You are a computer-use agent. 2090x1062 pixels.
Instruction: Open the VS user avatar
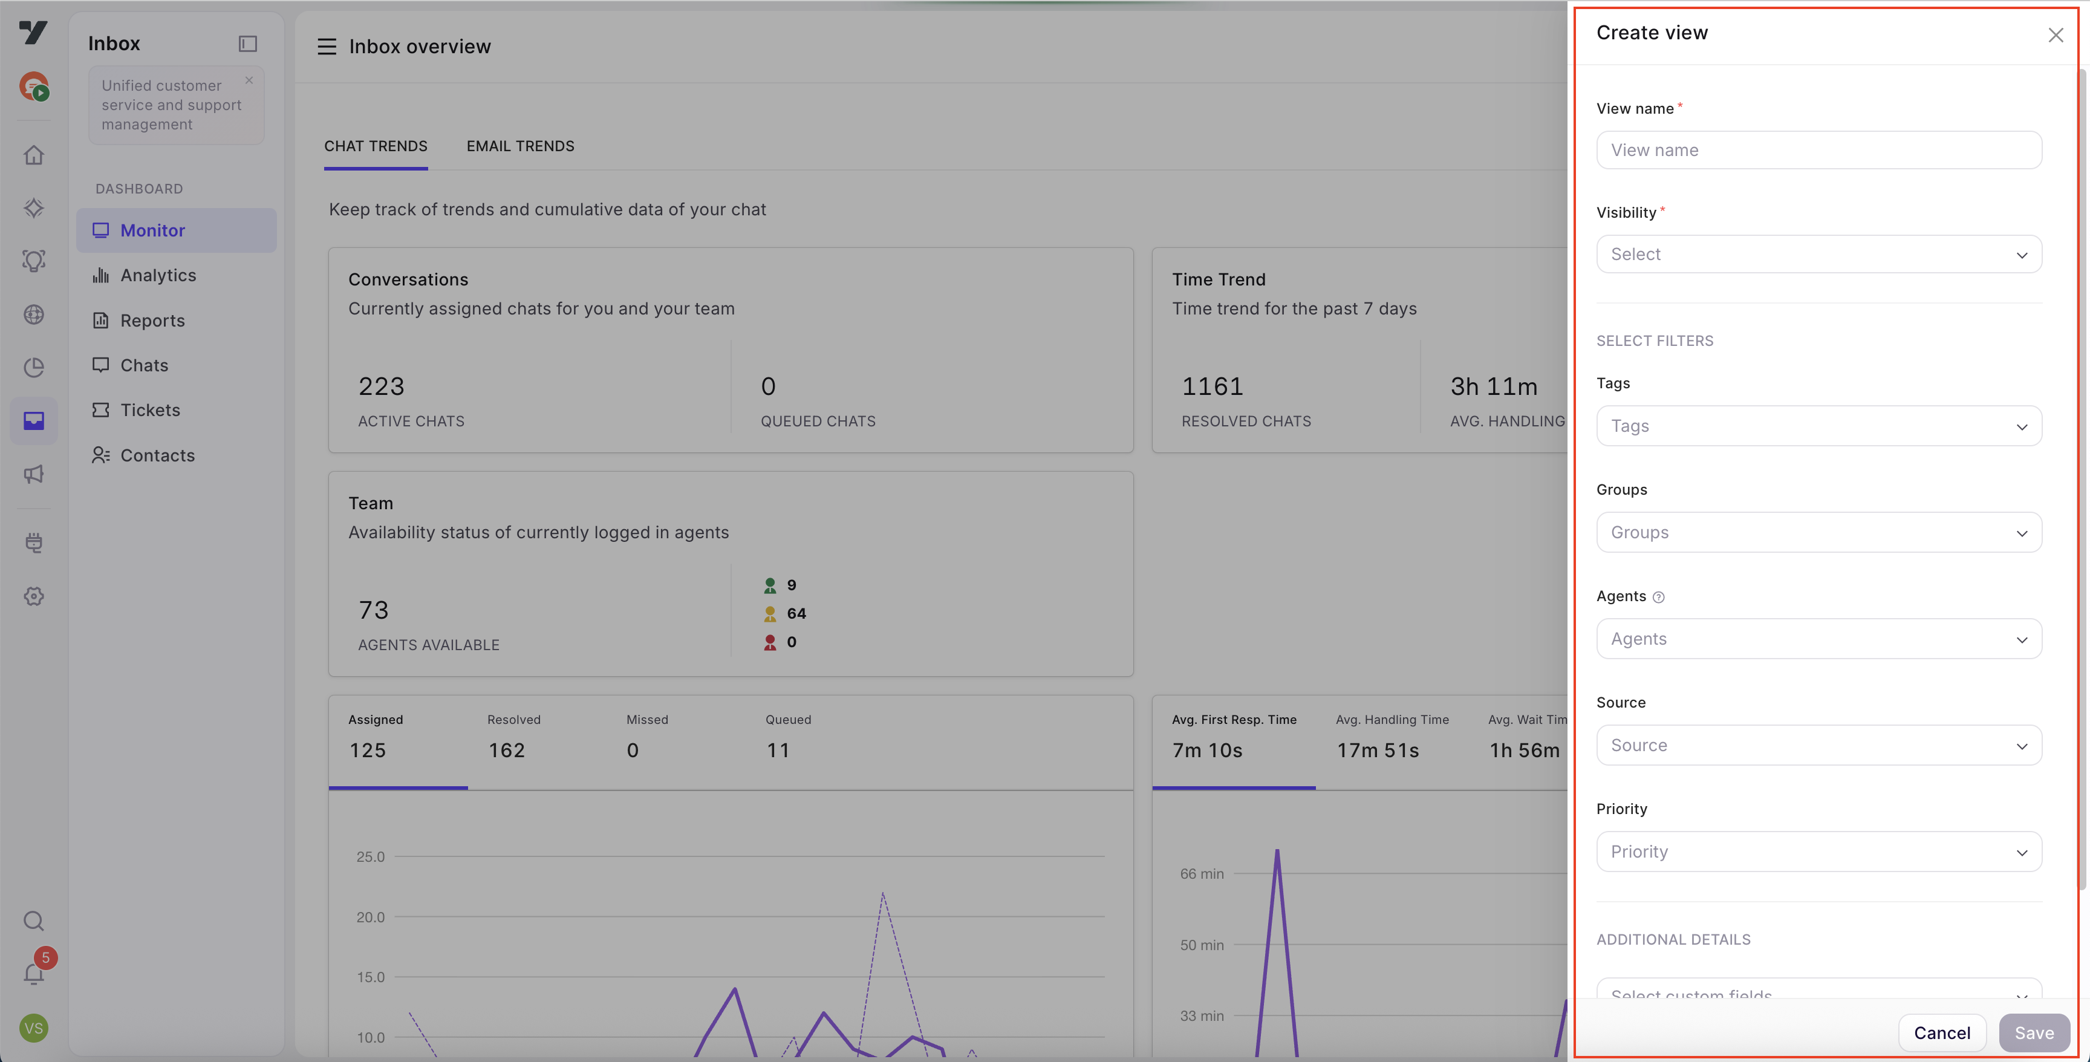pyautogui.click(x=33, y=1028)
